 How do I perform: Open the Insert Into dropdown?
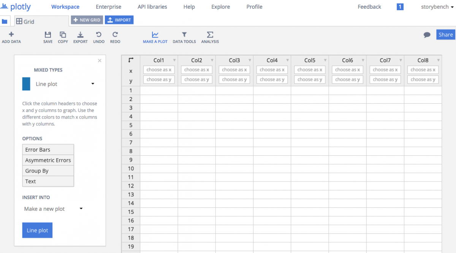pyautogui.click(x=80, y=209)
